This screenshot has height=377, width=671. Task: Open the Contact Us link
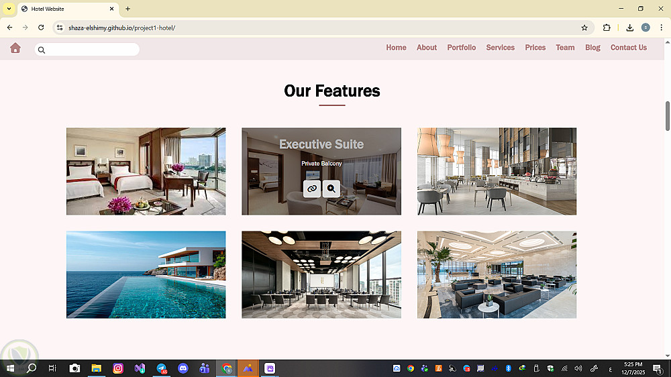(x=629, y=48)
